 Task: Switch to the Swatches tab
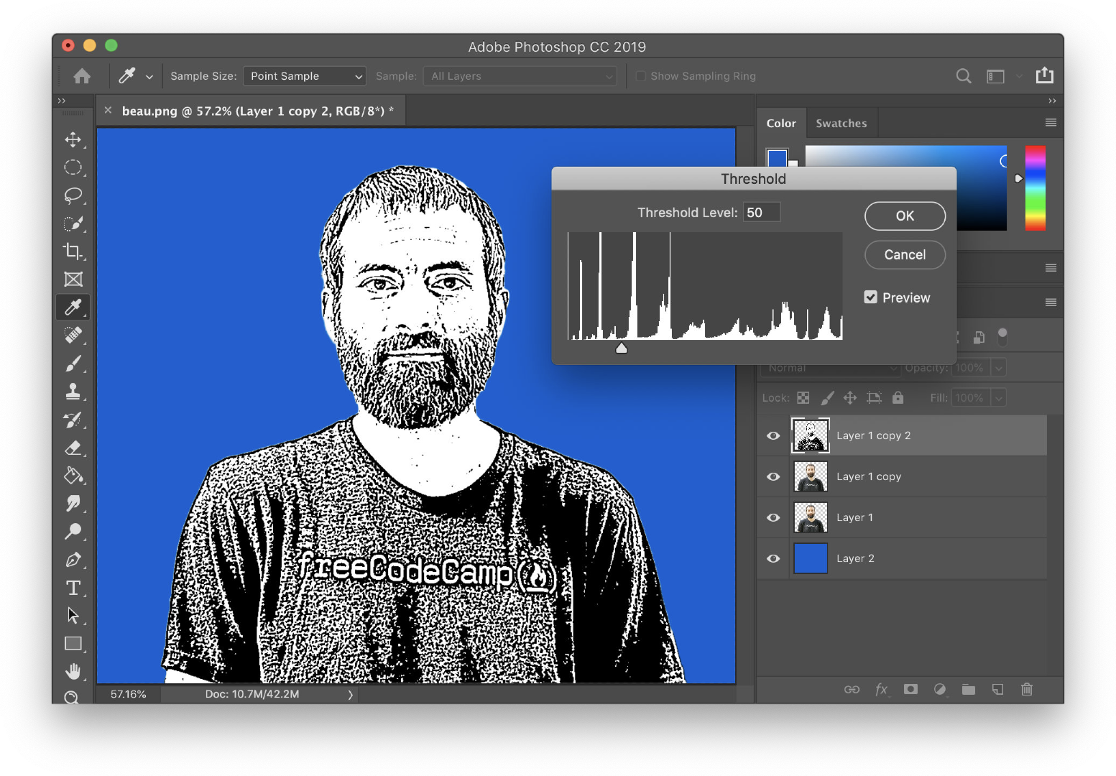tap(841, 124)
